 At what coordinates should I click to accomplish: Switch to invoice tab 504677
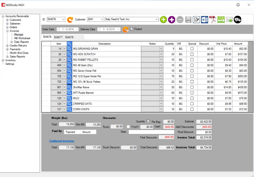(x=58, y=37)
